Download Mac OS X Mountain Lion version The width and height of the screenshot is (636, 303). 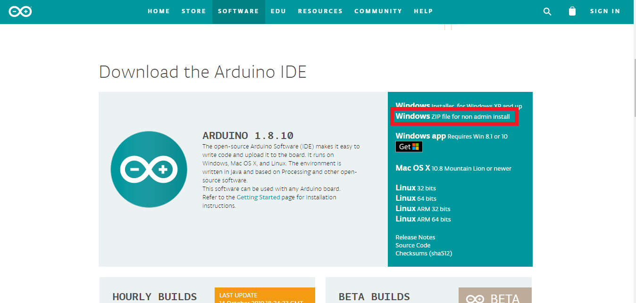[453, 168]
